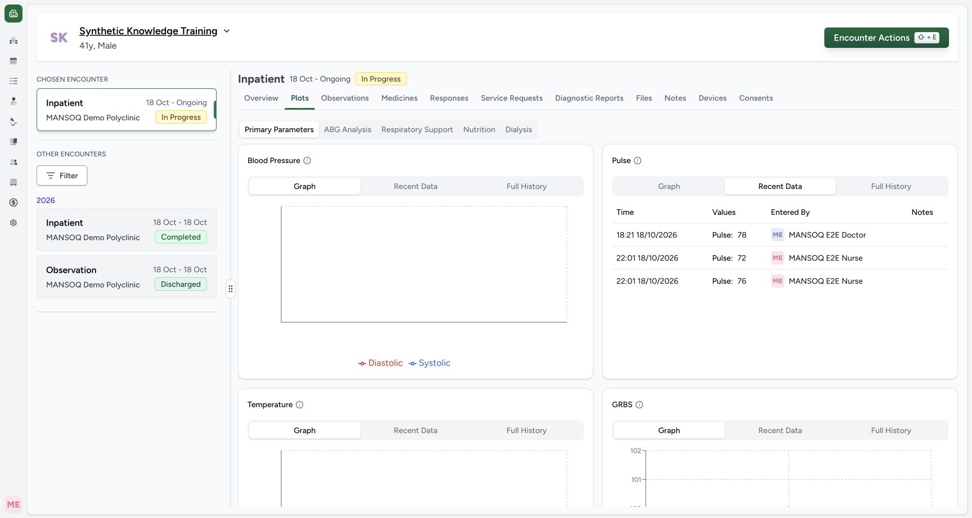The height and width of the screenshot is (518, 972).
Task: Open the Service Requests tab
Action: coord(512,98)
